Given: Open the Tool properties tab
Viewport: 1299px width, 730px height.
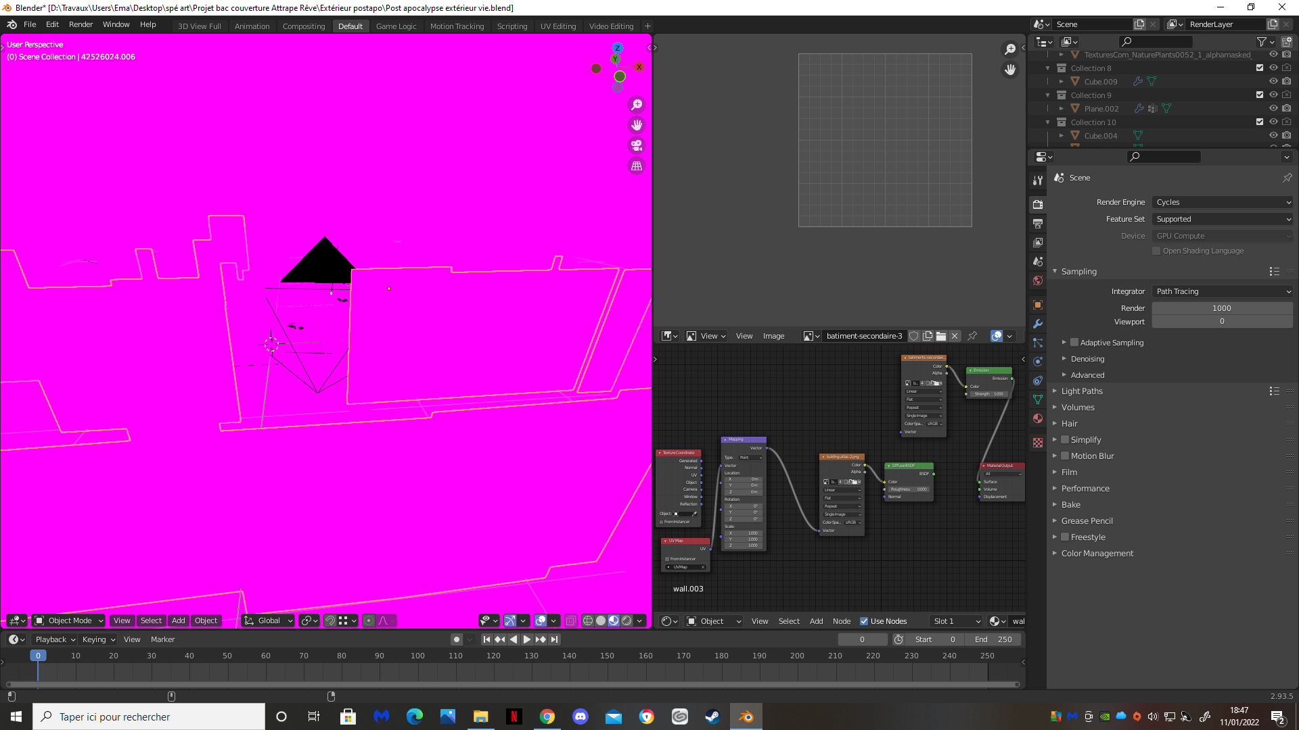Looking at the screenshot, I should click(x=1038, y=180).
